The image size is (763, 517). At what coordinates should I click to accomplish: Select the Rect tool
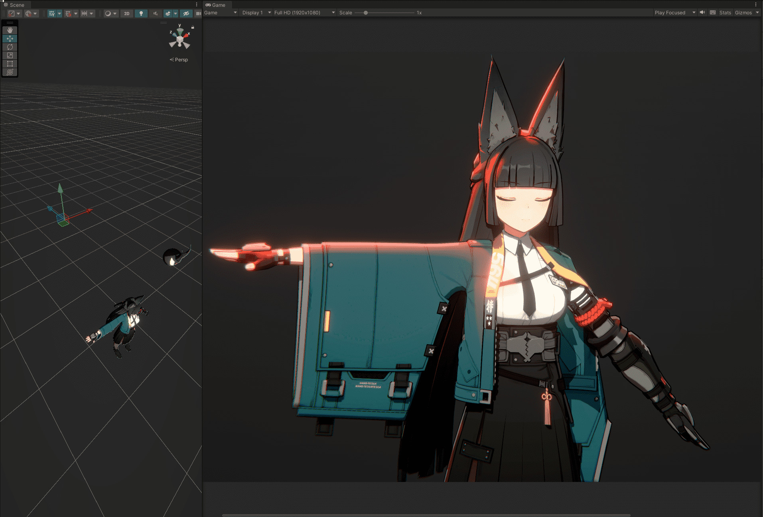10,64
